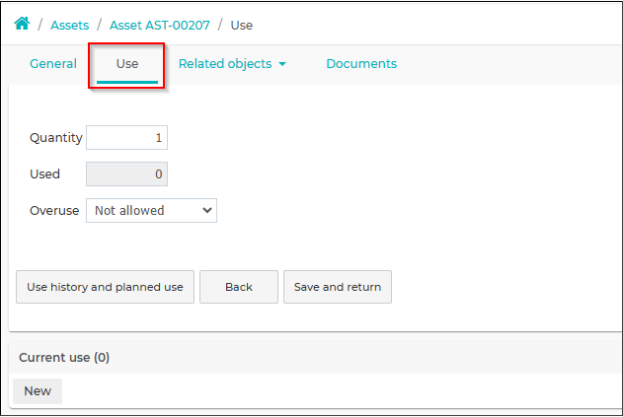The image size is (623, 417).
Task: Click the Used label
Action: (44, 174)
